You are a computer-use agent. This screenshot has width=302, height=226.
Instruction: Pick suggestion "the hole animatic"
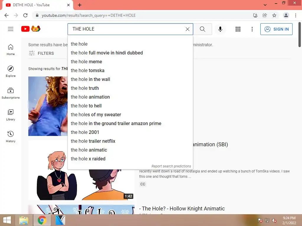click(x=130, y=150)
